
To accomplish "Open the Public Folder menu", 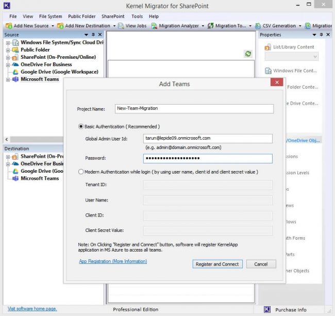I will [81, 16].
